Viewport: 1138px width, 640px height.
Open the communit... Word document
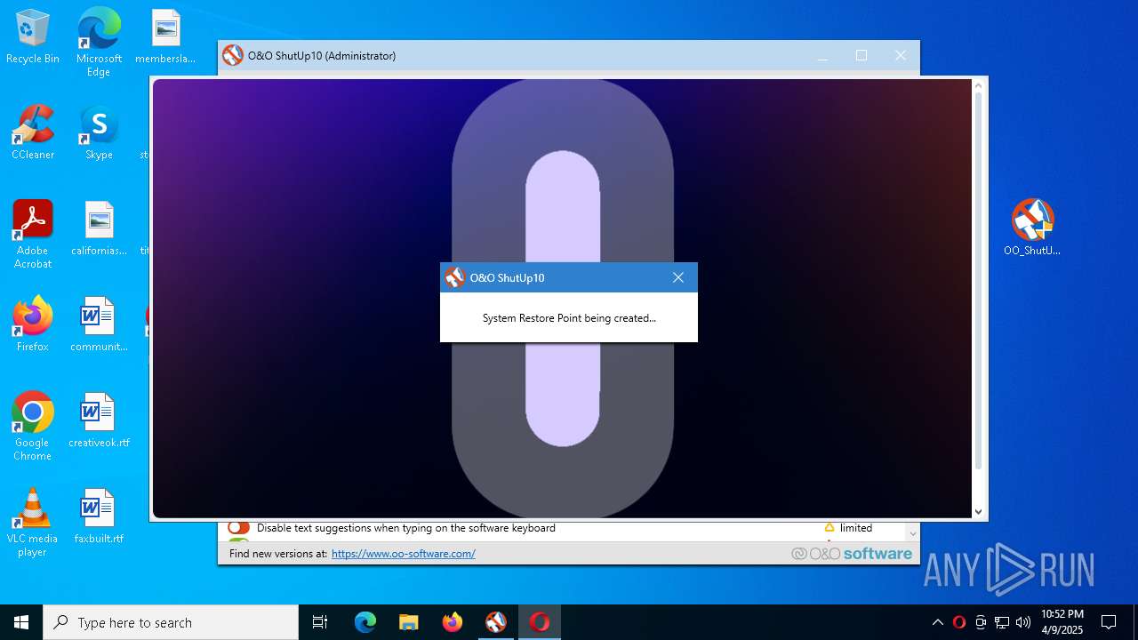(x=99, y=324)
